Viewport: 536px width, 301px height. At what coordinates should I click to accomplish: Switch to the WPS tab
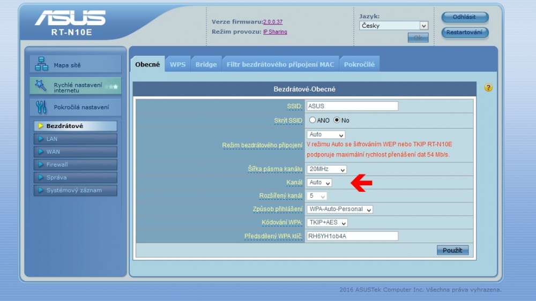pos(177,64)
